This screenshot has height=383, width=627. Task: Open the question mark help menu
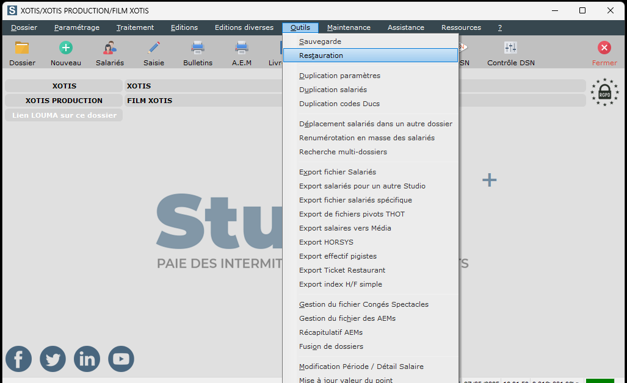[x=500, y=27]
